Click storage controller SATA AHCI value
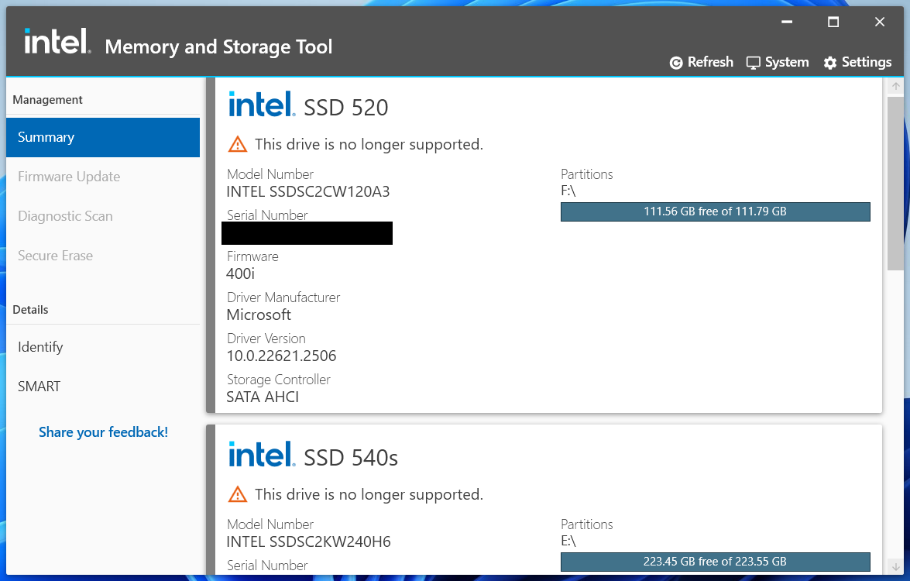Image resolution: width=910 pixels, height=581 pixels. point(263,397)
